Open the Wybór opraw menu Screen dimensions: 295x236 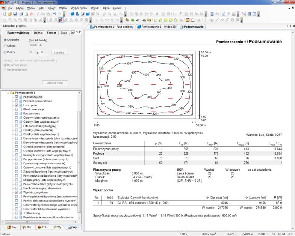[x=79, y=8]
